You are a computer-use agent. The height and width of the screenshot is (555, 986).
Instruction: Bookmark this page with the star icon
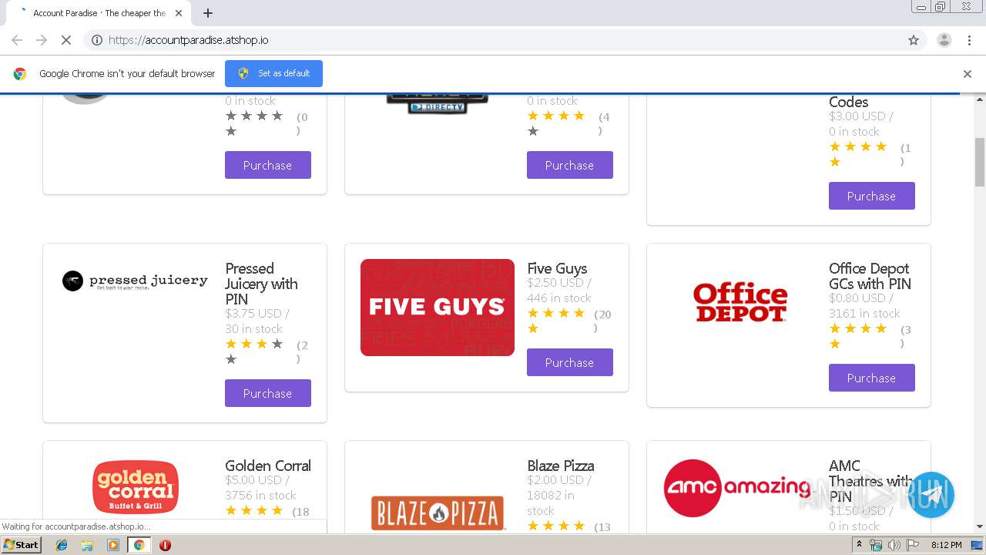pyautogui.click(x=914, y=40)
